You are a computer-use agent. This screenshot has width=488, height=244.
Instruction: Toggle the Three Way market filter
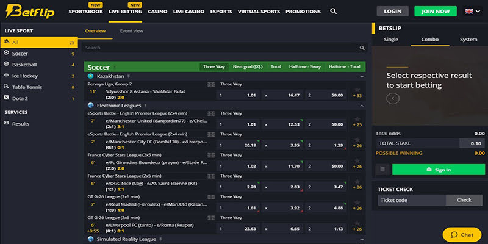(213, 66)
